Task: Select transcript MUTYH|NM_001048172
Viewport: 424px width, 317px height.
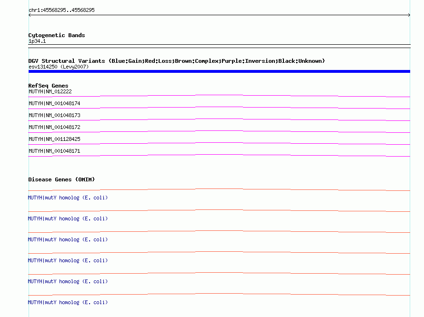Action: [x=54, y=127]
